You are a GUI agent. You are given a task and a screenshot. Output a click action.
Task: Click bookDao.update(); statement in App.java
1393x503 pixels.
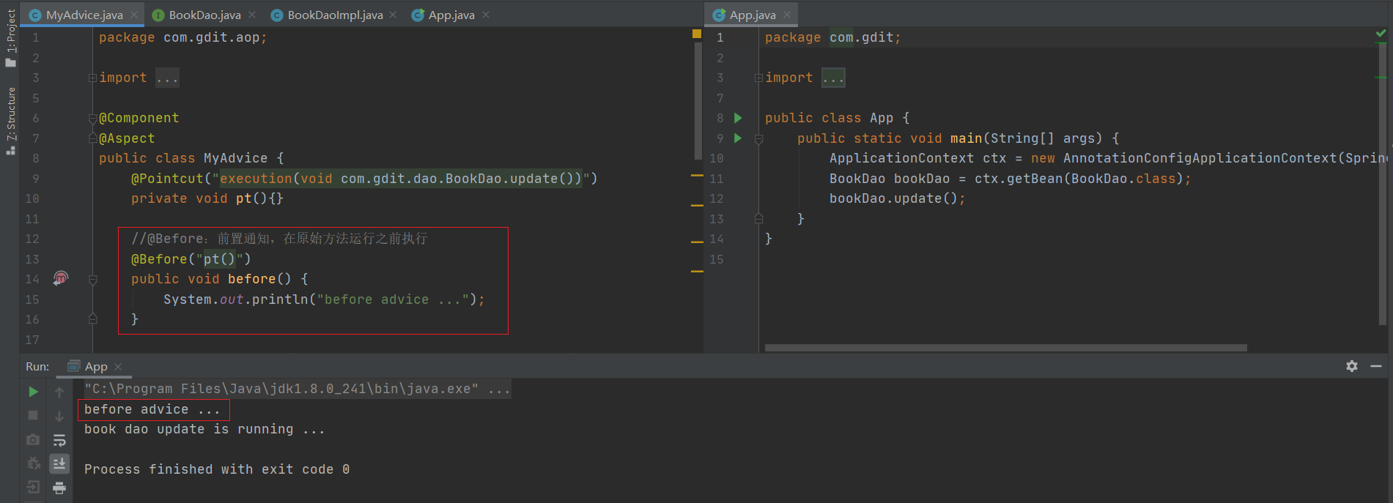click(898, 198)
